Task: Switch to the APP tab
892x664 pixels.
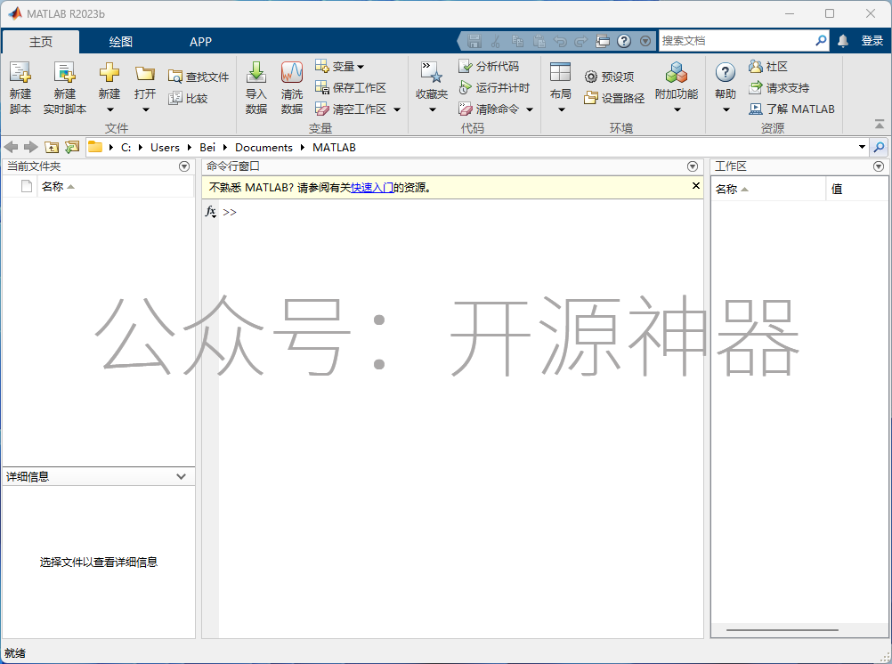Action: 201,42
